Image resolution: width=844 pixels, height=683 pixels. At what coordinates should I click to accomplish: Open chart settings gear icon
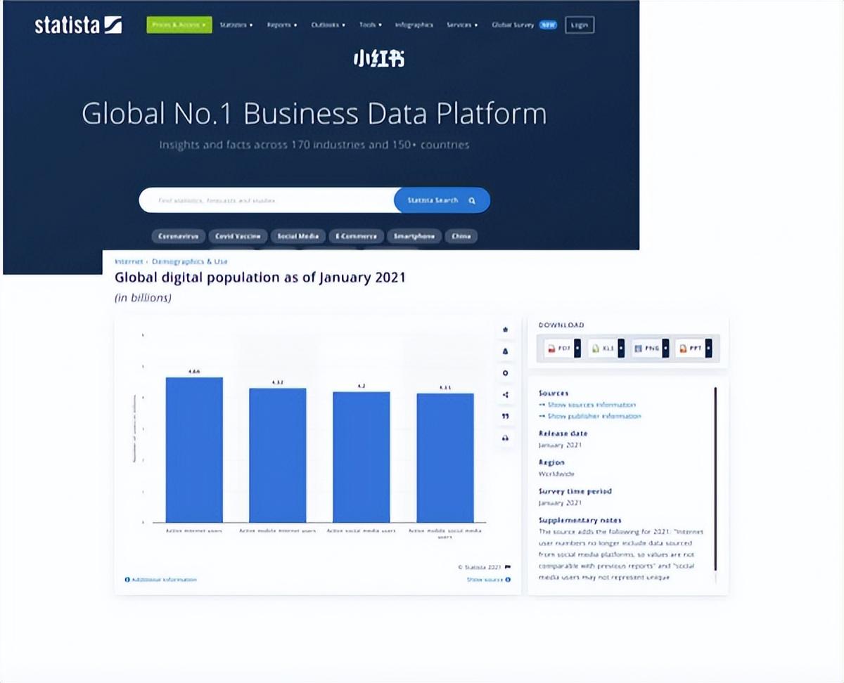(x=505, y=373)
